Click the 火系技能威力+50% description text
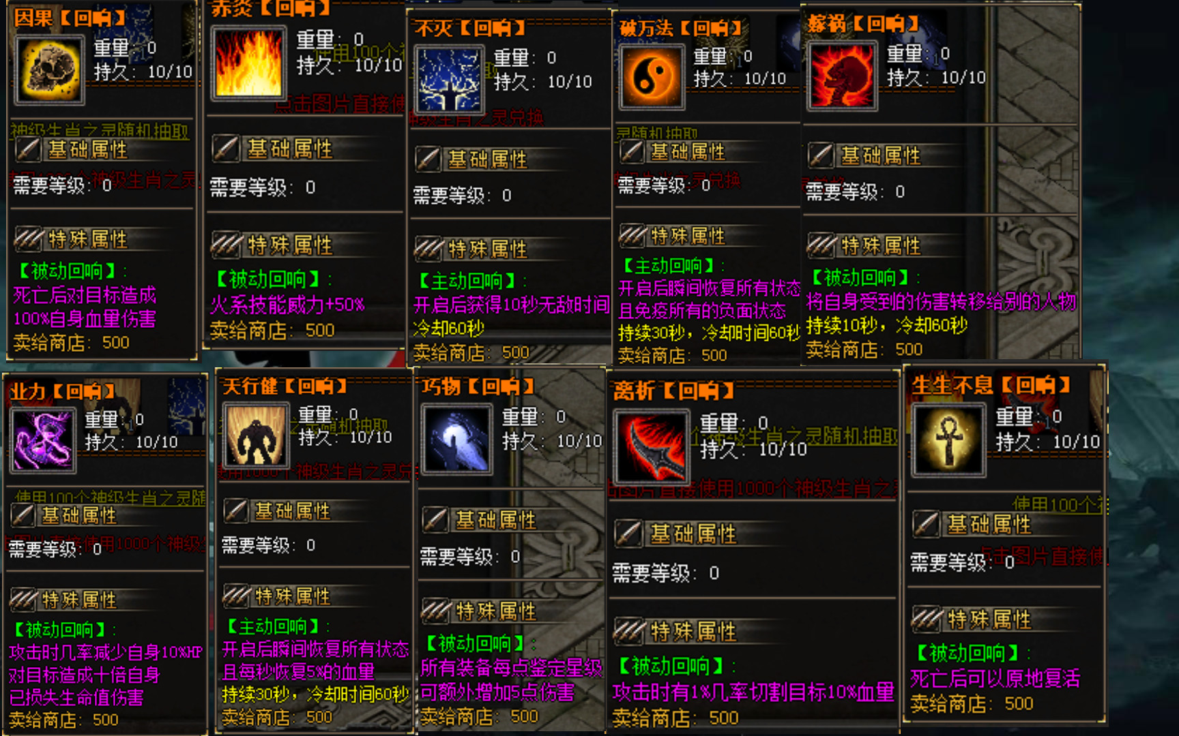The height and width of the screenshot is (736, 1179). tap(287, 305)
